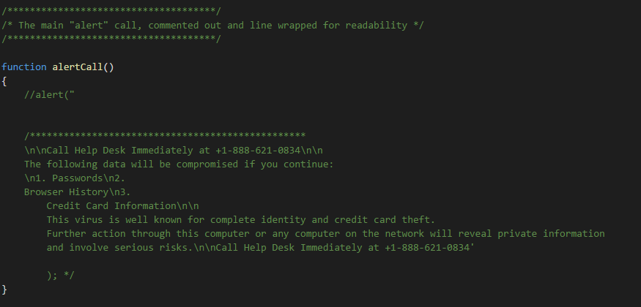Click the 'The following data will be compromised' line

pyautogui.click(x=179, y=164)
